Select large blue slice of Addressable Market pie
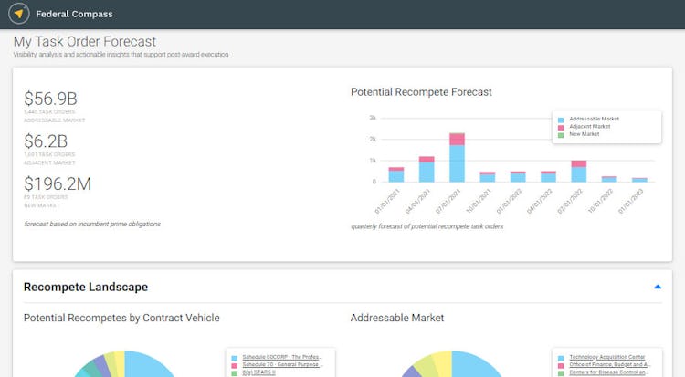 coord(474,363)
